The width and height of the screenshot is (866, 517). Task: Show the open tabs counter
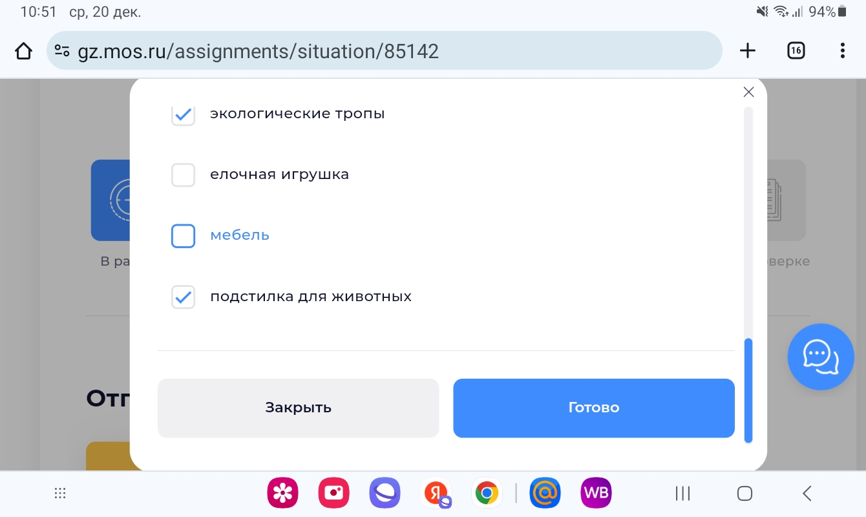tap(796, 51)
